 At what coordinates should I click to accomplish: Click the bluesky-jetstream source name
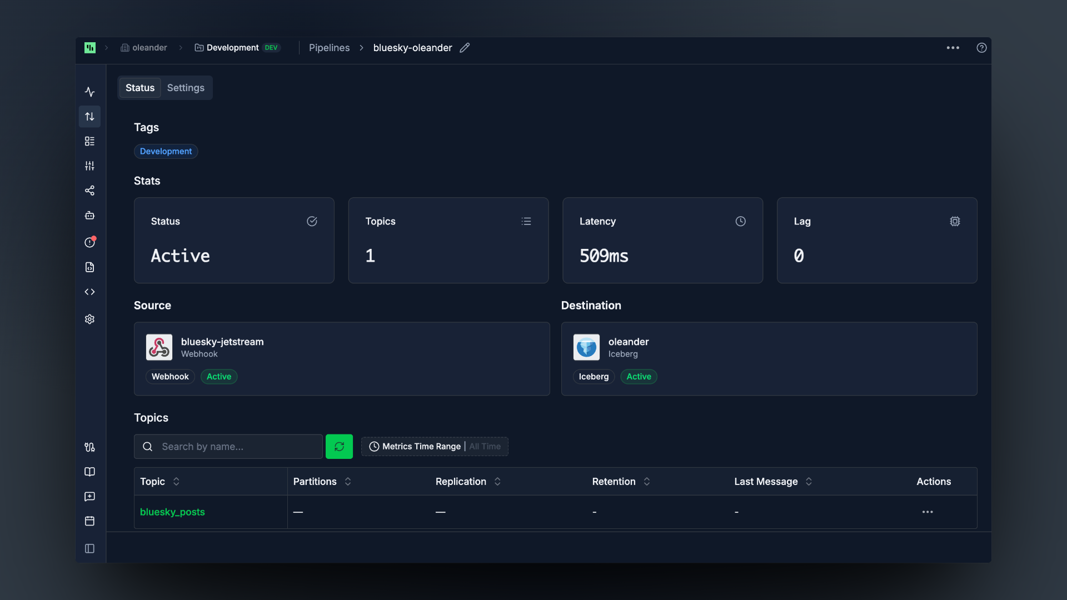pos(222,342)
